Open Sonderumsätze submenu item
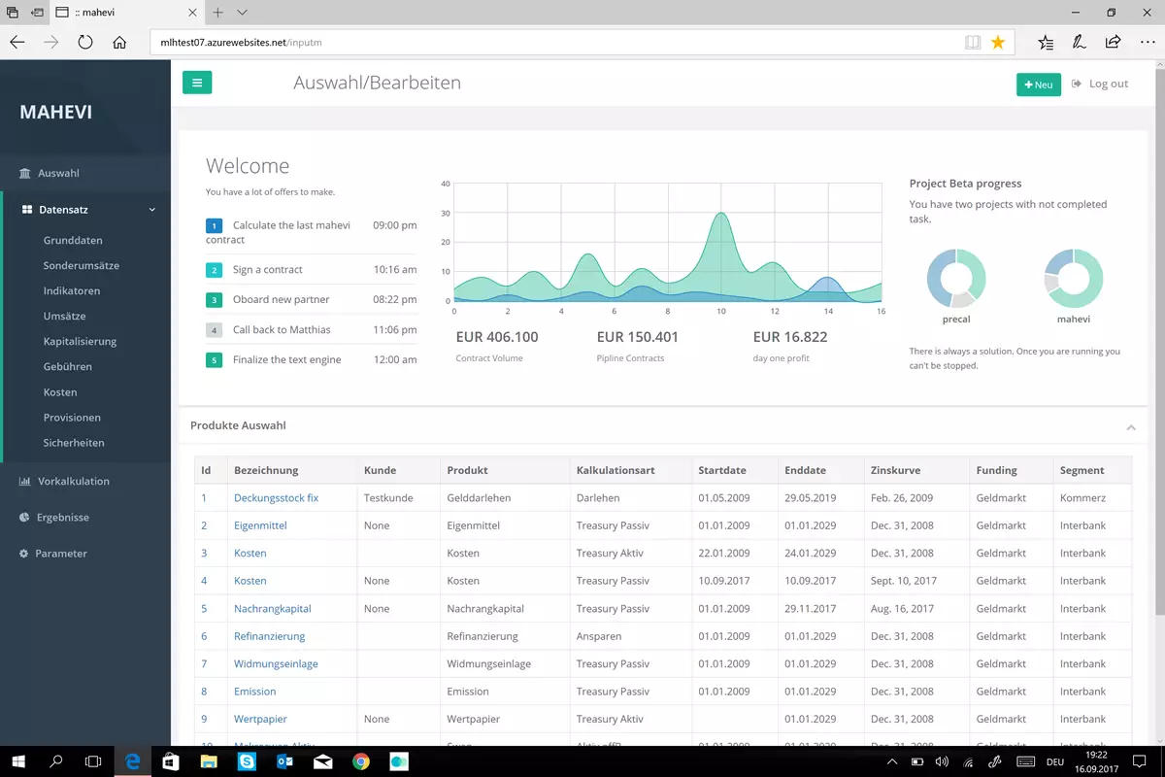Screen dimensions: 1165x777 coord(82,265)
